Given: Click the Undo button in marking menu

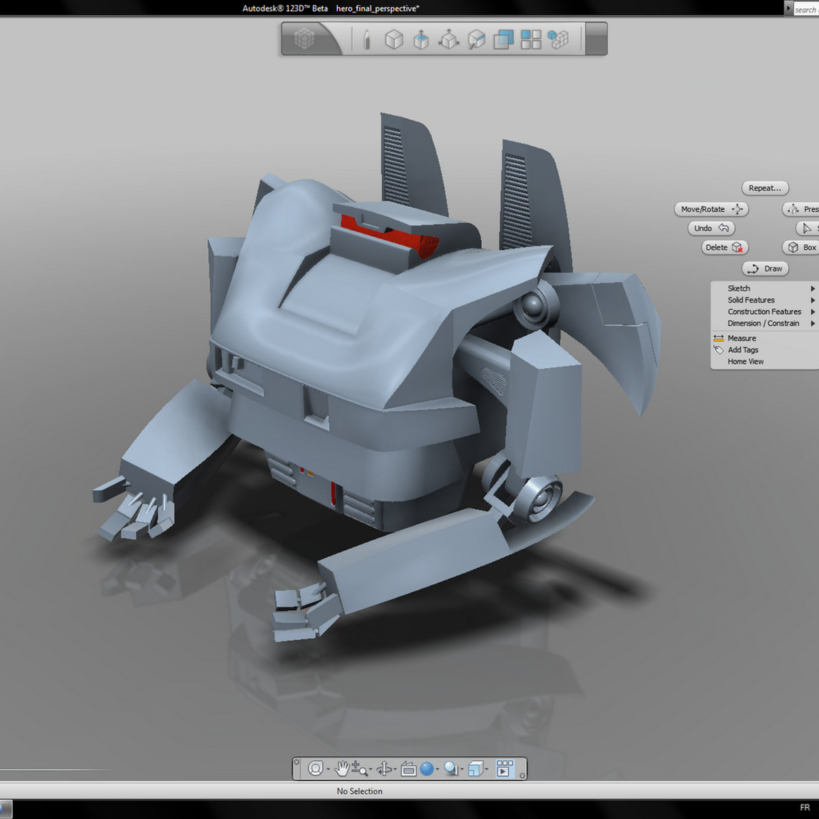Looking at the screenshot, I should 710,229.
